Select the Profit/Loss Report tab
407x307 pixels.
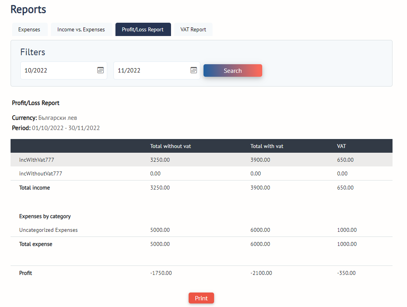pos(143,29)
